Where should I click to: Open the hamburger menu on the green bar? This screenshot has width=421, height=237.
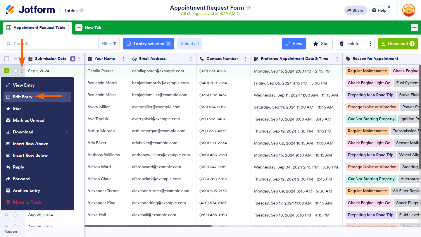coord(414,28)
